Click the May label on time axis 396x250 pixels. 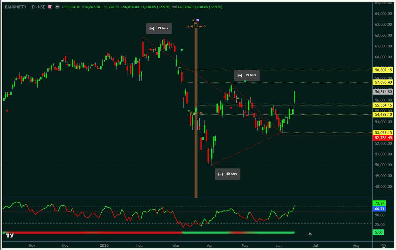pyautogui.click(x=245, y=246)
